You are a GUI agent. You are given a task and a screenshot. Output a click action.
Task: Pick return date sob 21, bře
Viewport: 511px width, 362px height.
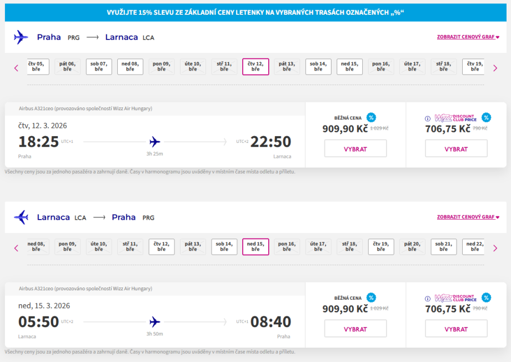coord(443,246)
